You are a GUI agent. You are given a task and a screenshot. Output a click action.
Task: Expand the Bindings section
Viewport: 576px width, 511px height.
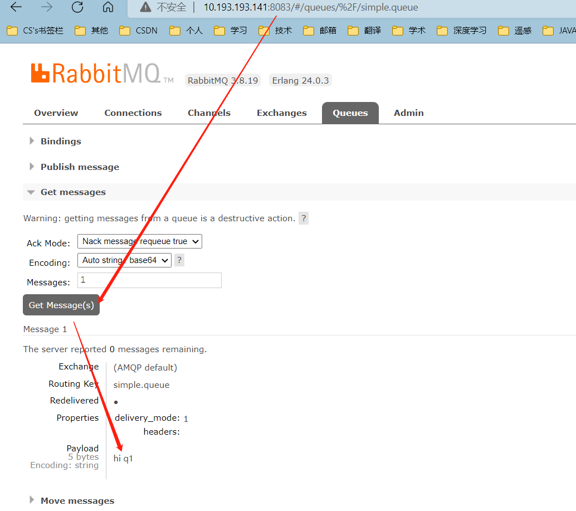56,141
